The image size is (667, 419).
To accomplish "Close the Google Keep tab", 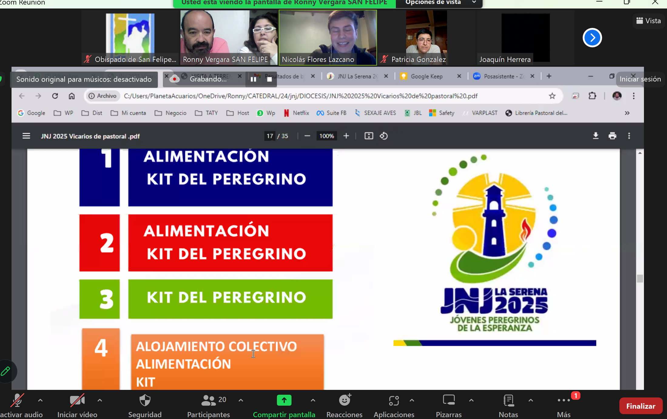I will [459, 76].
